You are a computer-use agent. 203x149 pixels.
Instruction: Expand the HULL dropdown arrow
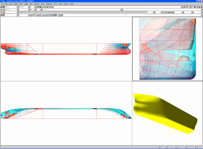(x=18, y=7)
